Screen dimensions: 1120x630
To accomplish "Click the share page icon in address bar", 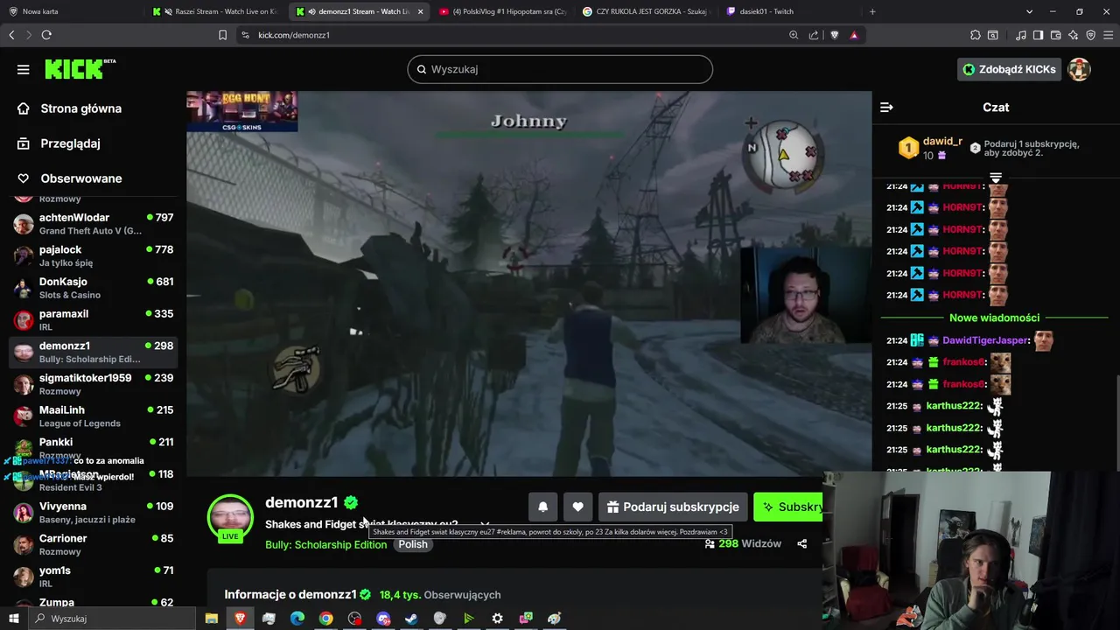I will [x=814, y=35].
